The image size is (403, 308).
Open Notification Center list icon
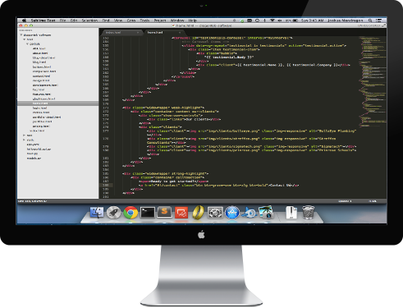click(x=378, y=21)
